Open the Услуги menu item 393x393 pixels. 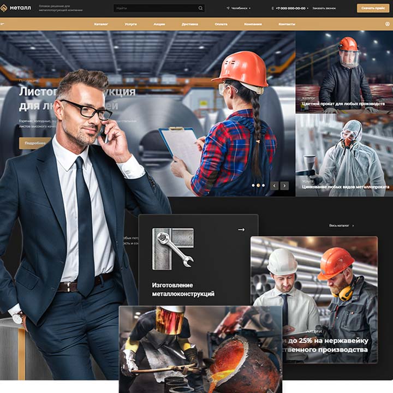(130, 25)
